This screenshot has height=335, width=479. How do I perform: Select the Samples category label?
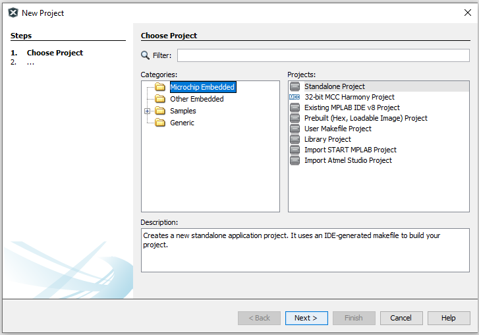pos(183,111)
